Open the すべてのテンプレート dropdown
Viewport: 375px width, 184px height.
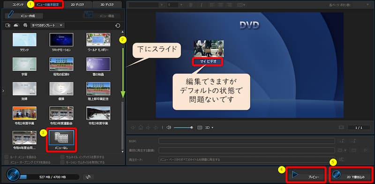(x=47, y=25)
